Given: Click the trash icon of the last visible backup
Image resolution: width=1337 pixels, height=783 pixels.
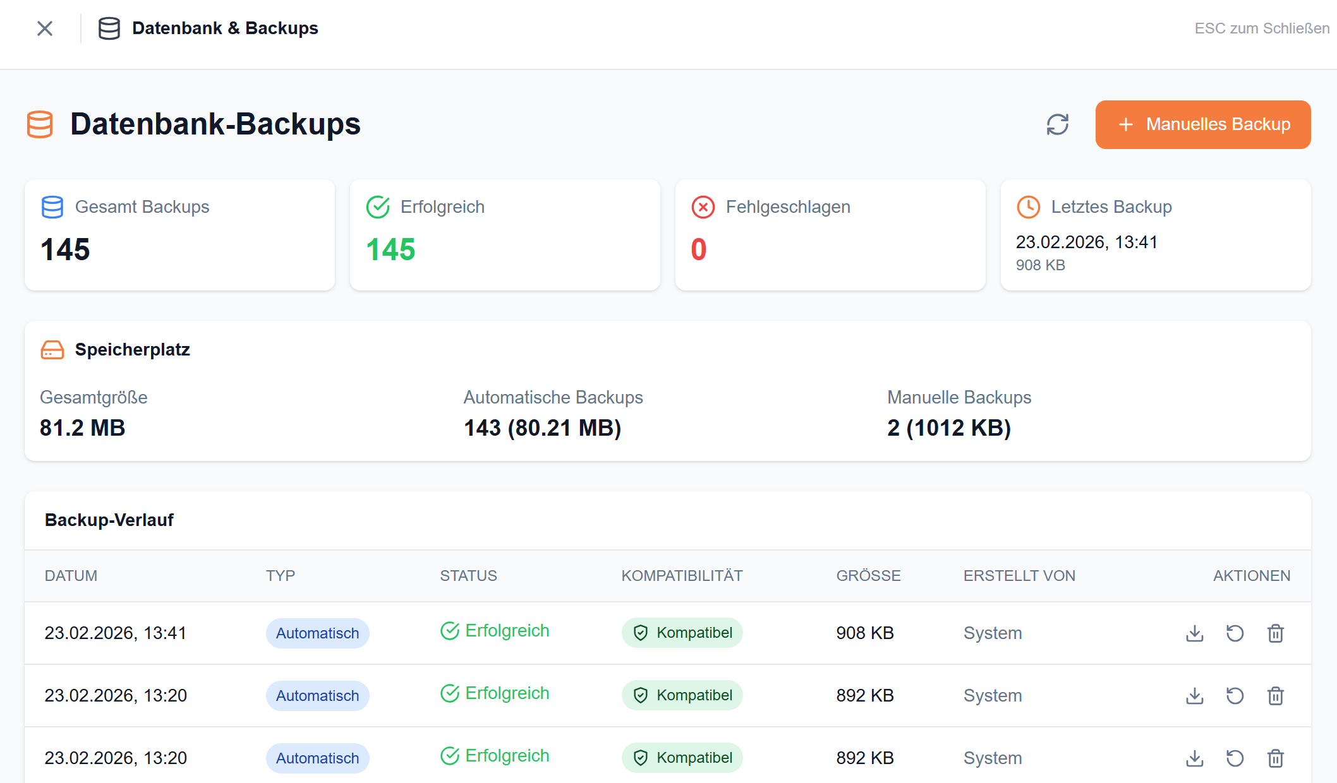Looking at the screenshot, I should click(x=1275, y=758).
